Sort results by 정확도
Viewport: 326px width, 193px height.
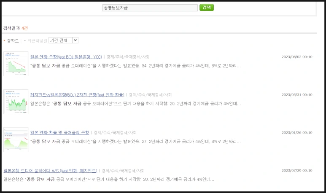click(x=13, y=40)
